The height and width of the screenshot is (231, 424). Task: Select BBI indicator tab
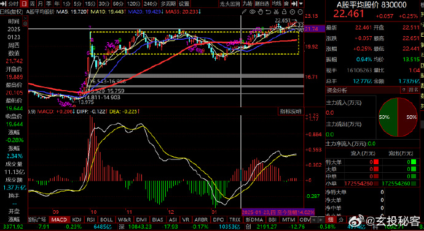tap(272, 220)
